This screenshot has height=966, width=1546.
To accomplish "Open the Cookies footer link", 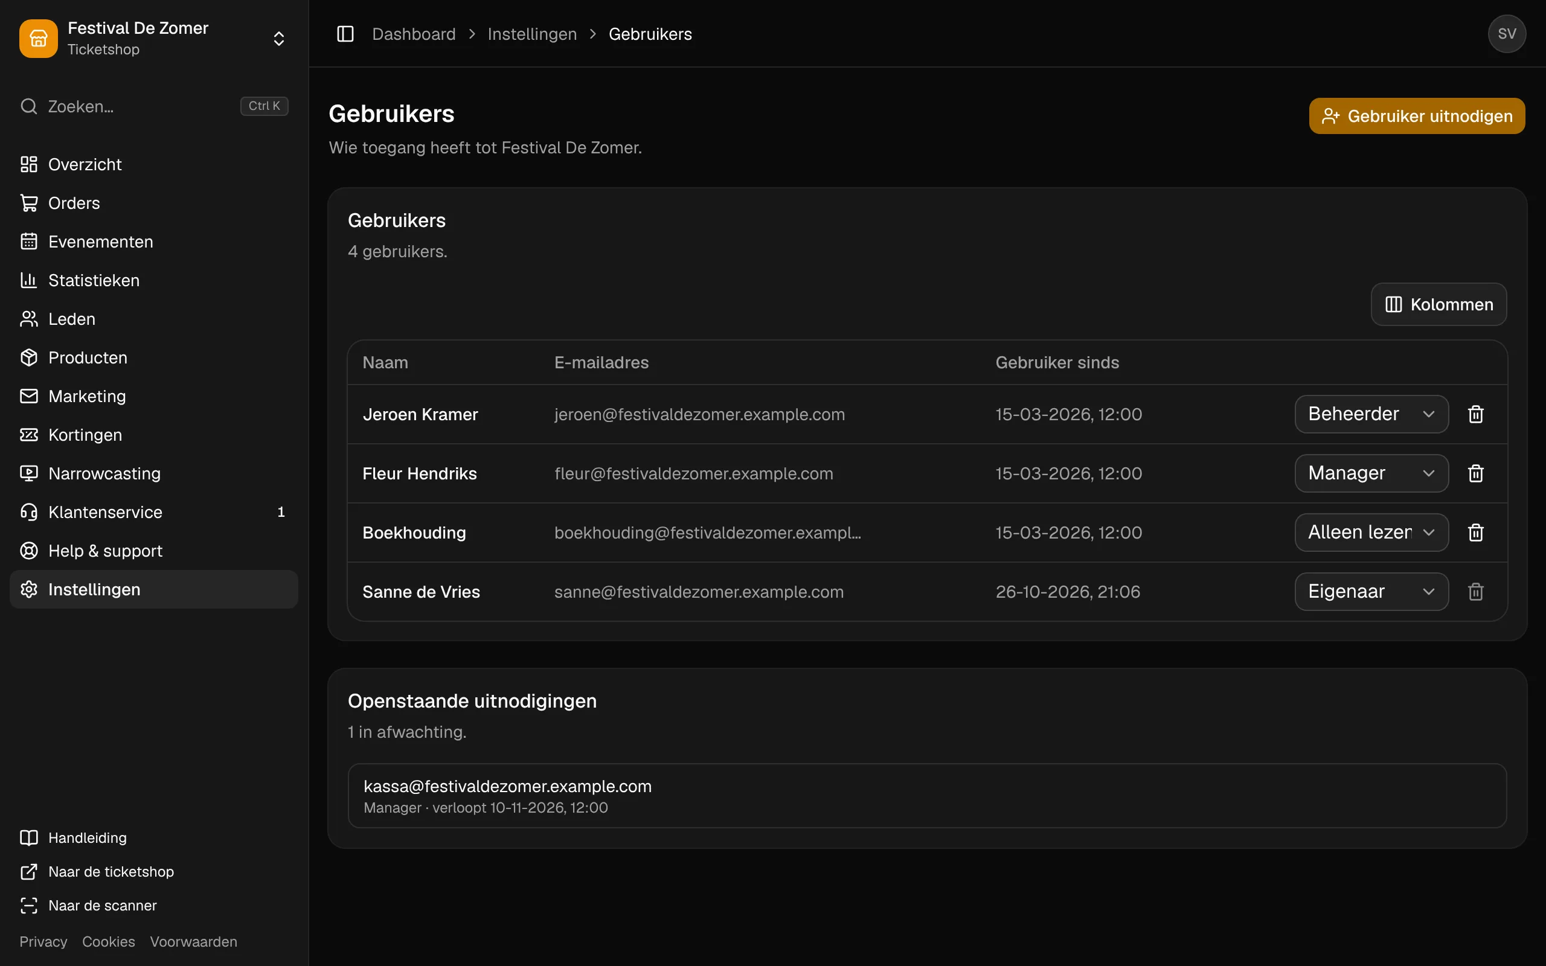I will coord(109,942).
